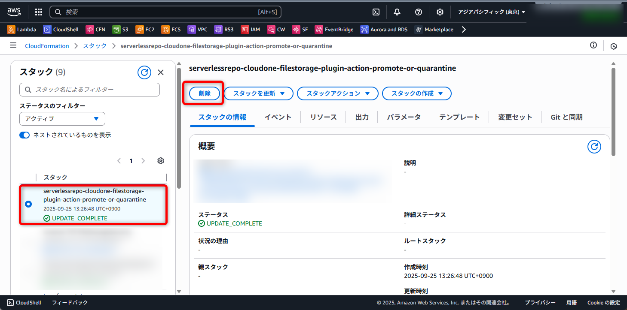The height and width of the screenshot is (310, 627).
Task: Click the stack name filter field
Action: point(89,90)
